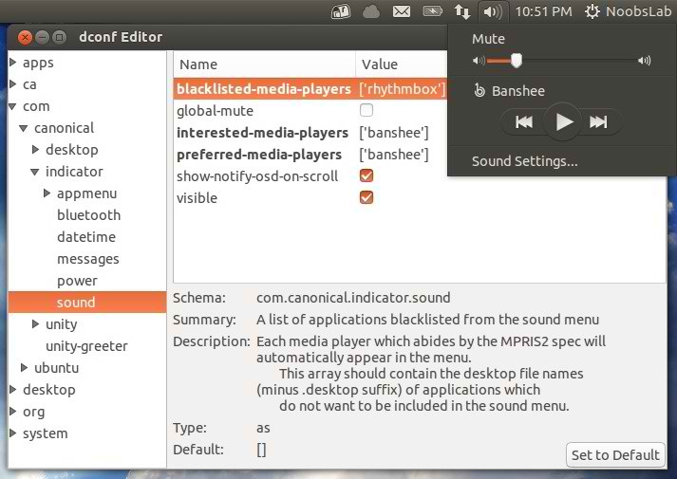The width and height of the screenshot is (677, 479).
Task: Open Sound Settings... from menu
Action: click(x=524, y=161)
